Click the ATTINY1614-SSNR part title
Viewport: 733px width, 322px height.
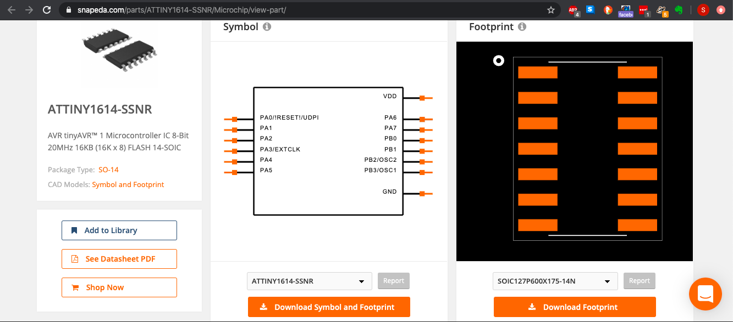(x=100, y=109)
